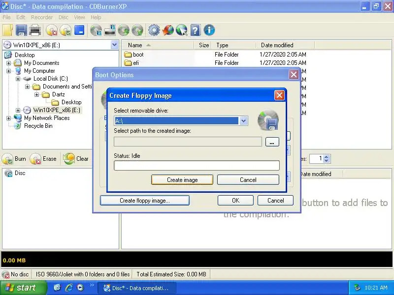This screenshot has width=394, height=295.
Task: Click the About info icon
Action: 209,30
